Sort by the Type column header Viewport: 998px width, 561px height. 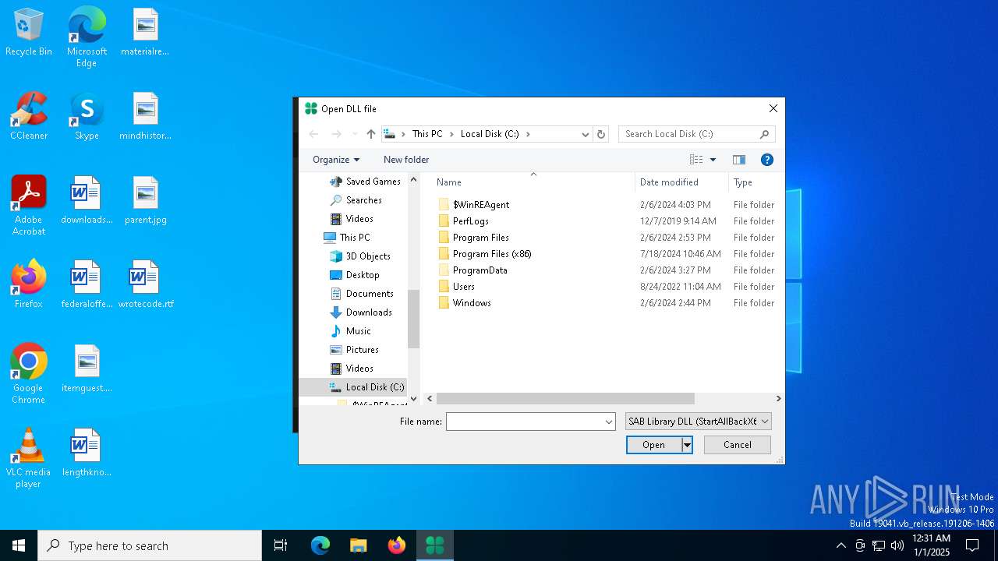coord(743,182)
